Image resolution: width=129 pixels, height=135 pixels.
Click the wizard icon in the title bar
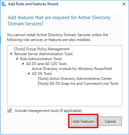point(4,4)
